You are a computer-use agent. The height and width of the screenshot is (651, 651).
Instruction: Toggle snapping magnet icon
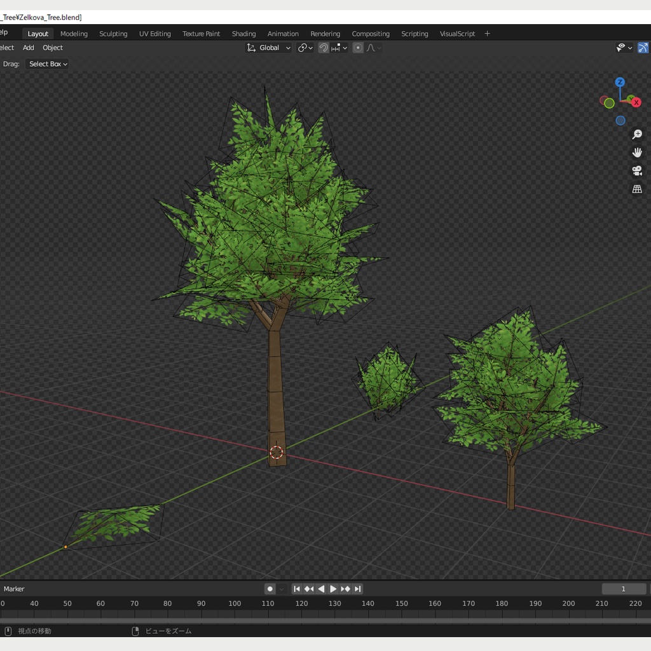point(324,48)
